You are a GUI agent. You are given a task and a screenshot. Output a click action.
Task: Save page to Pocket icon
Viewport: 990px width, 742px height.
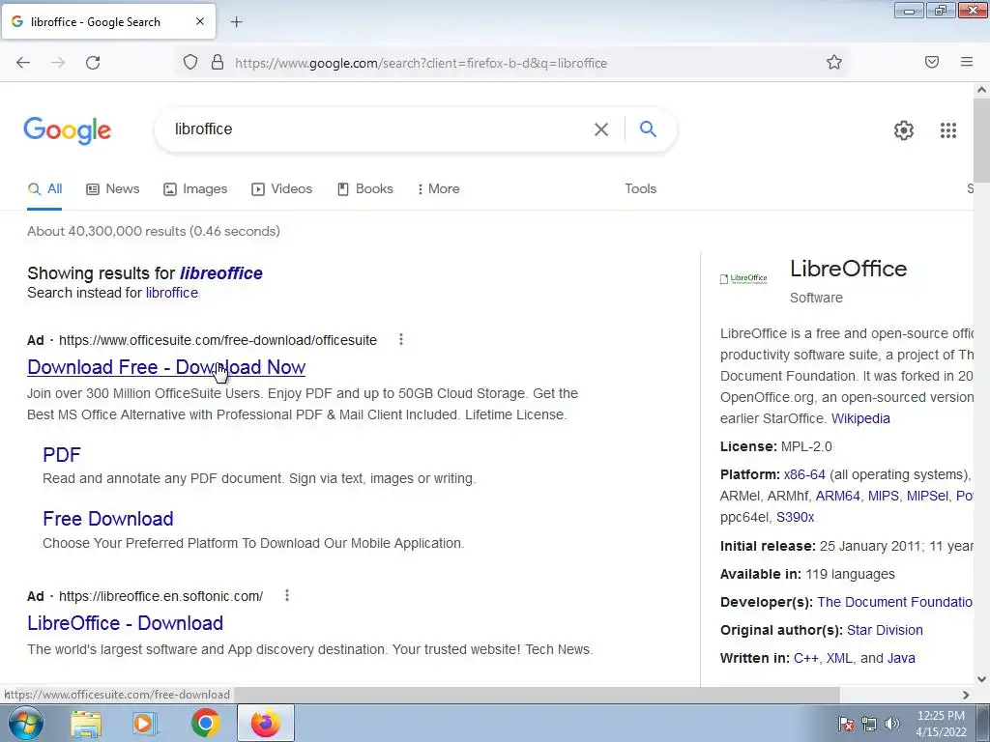pyautogui.click(x=932, y=62)
